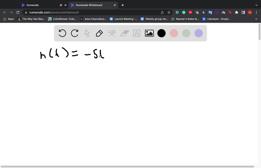Viewport: 261px width, 168px height.
Task: Open the profile M avatar
Action: coord(250,12)
